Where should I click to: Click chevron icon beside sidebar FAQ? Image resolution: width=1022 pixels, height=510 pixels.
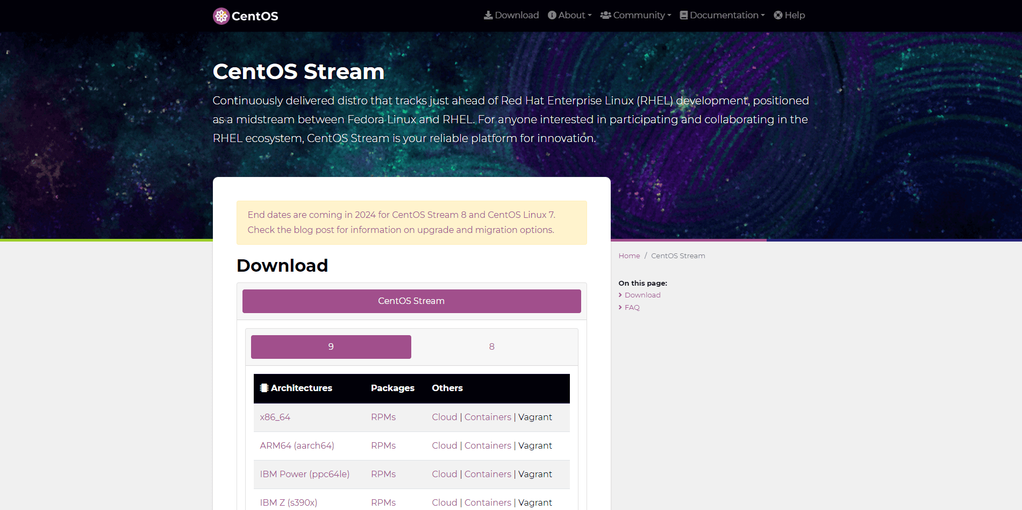(x=620, y=307)
